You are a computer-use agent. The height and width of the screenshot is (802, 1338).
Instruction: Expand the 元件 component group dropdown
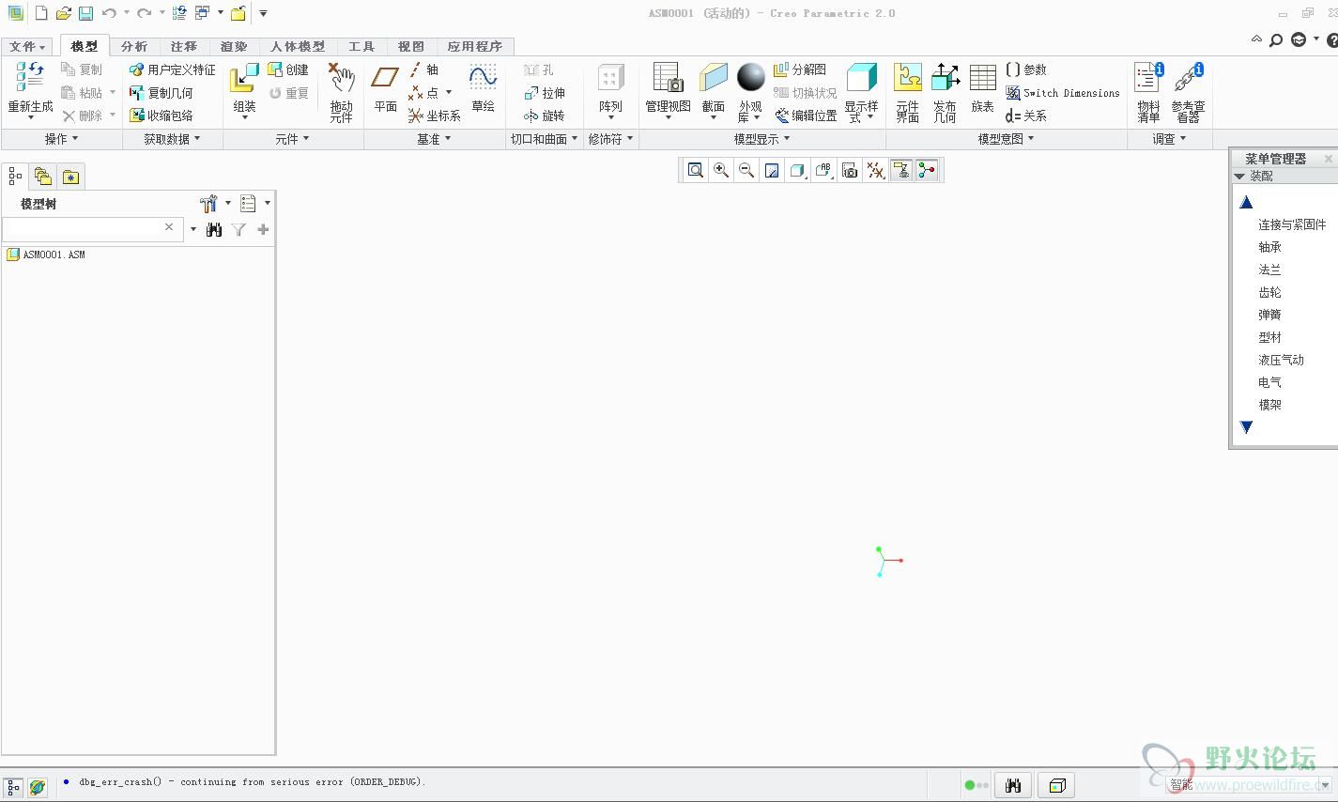(x=293, y=139)
